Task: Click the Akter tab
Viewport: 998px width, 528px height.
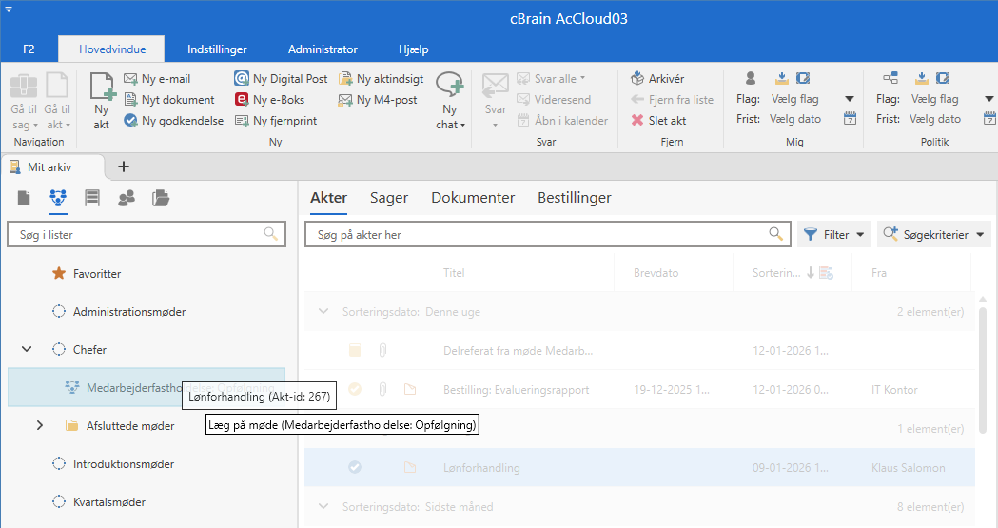Action: point(328,198)
